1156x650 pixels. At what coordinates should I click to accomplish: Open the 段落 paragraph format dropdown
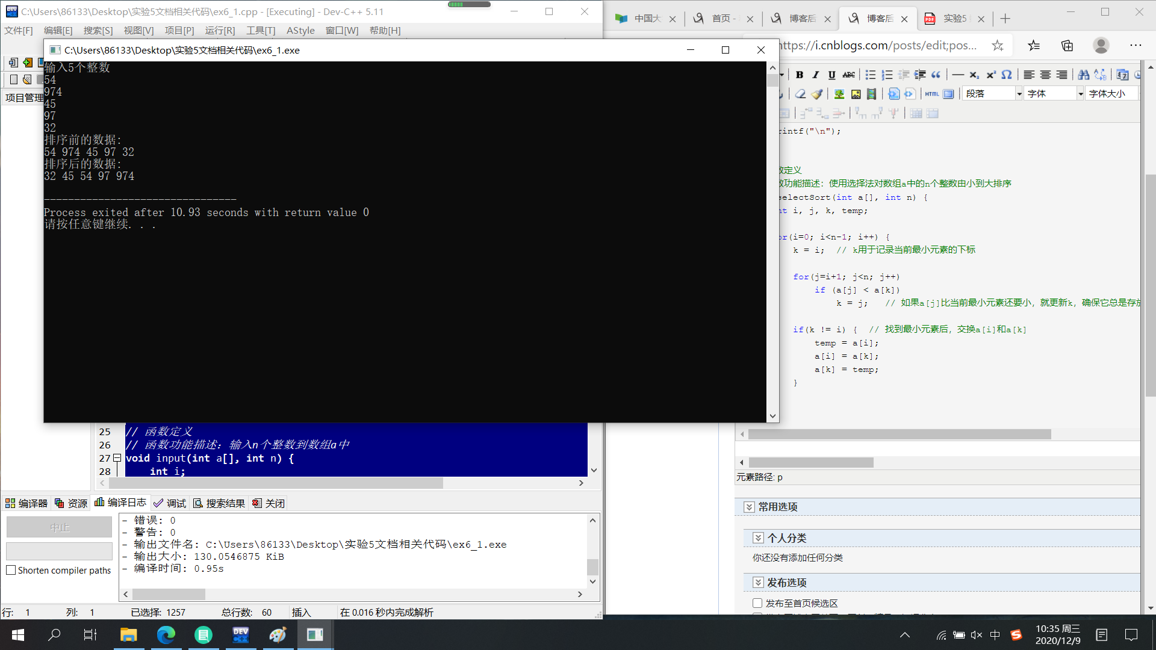(1019, 94)
